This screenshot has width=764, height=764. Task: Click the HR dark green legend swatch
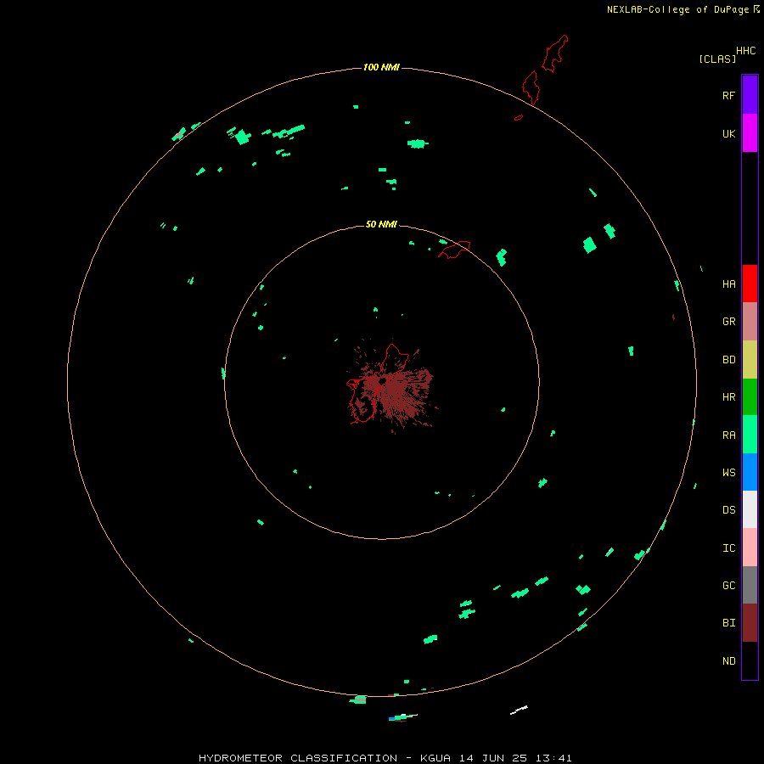tap(750, 397)
